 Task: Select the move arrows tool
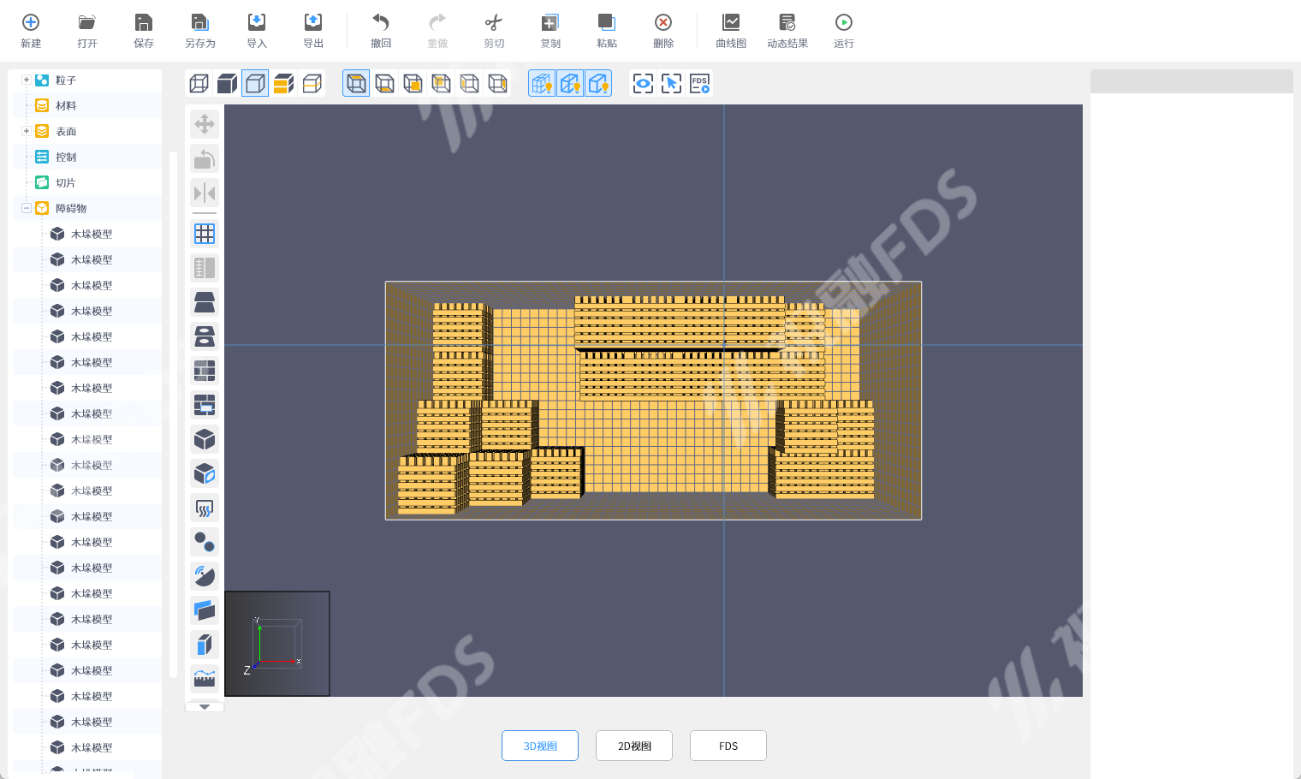tap(205, 124)
